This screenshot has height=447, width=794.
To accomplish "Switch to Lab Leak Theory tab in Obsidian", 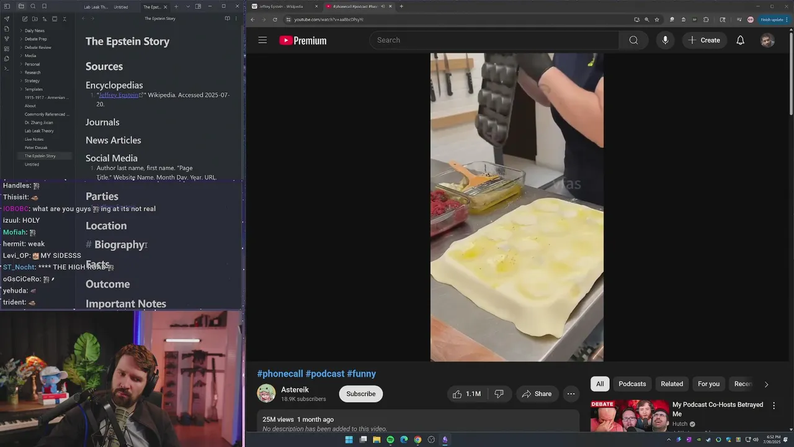I will tap(96, 7).
